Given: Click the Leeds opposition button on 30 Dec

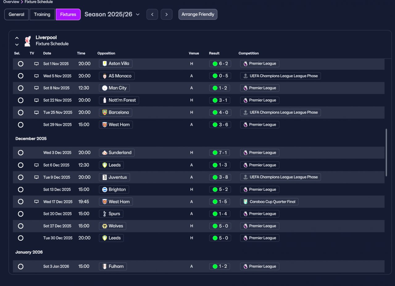Looking at the screenshot, I should [111, 238].
